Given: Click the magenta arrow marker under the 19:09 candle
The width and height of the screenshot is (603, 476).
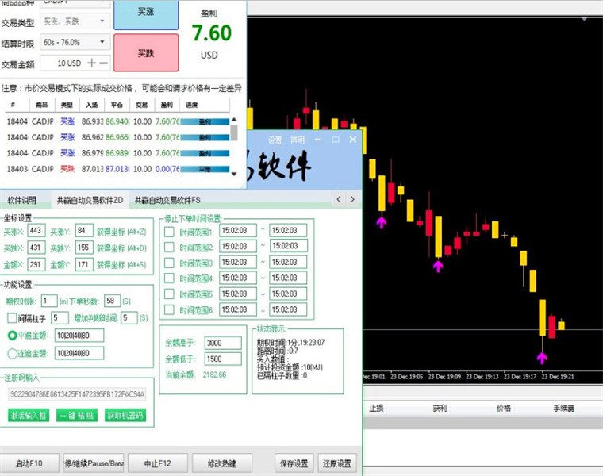Looking at the screenshot, I should (x=438, y=266).
